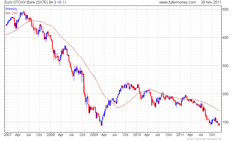Click the 2009 year label on time axis

(94, 135)
